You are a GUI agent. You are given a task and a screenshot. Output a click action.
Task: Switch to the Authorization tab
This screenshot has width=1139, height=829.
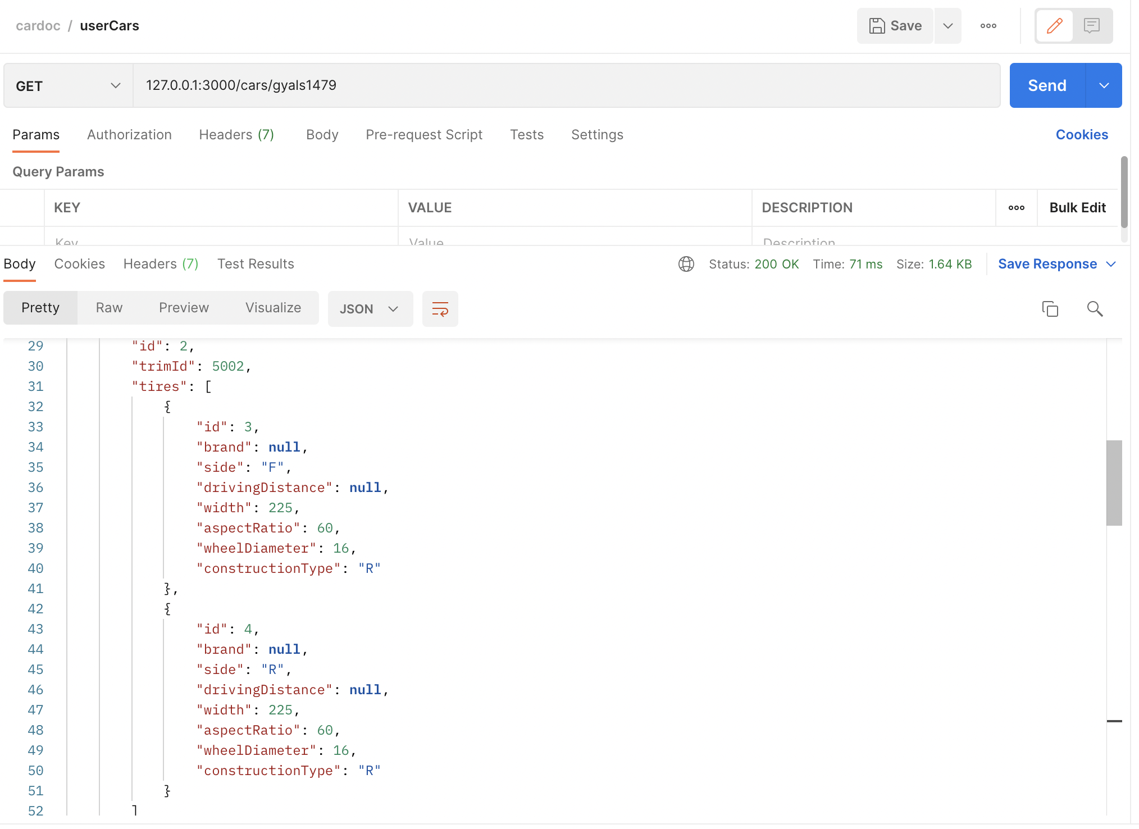coord(129,135)
